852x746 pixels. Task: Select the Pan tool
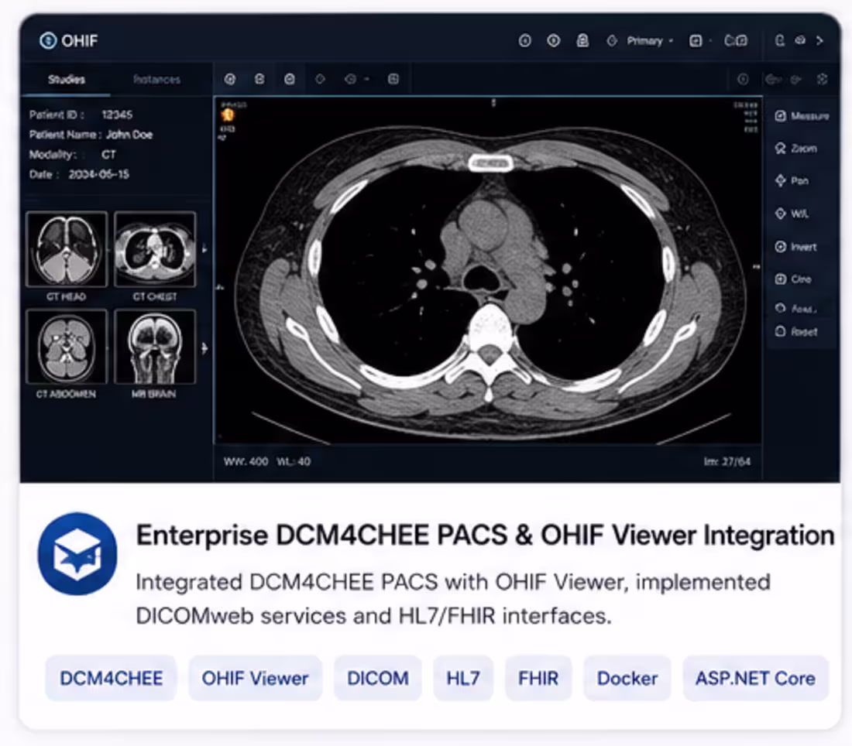792,181
